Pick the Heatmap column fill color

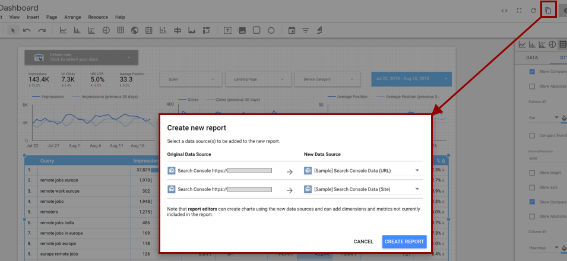coord(564,247)
